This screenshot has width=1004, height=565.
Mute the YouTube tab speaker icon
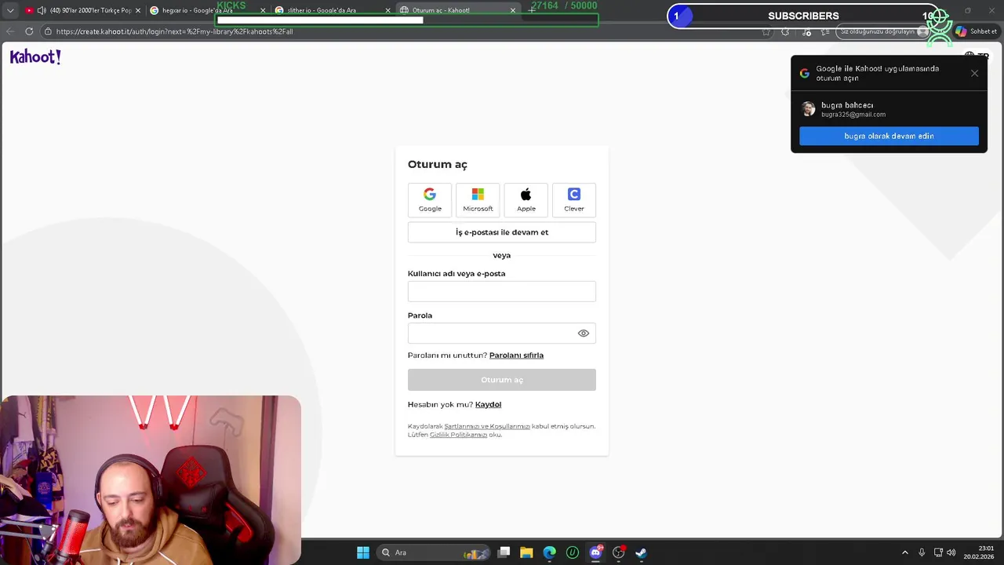pyautogui.click(x=42, y=10)
